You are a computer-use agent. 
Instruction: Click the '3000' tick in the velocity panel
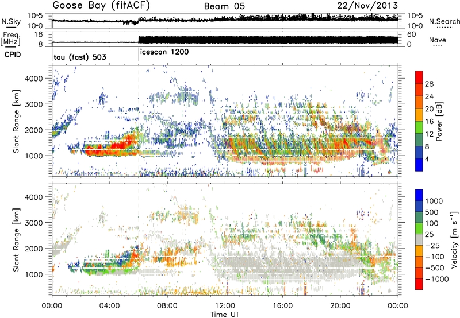point(33,223)
